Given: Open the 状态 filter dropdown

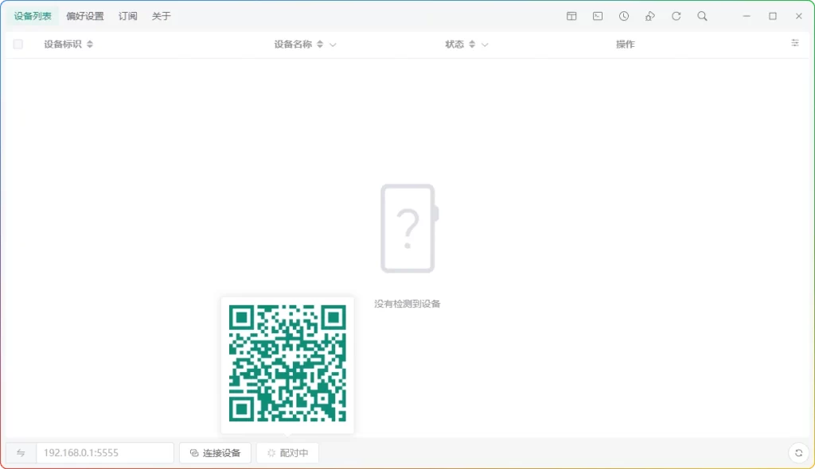Looking at the screenshot, I should 484,45.
